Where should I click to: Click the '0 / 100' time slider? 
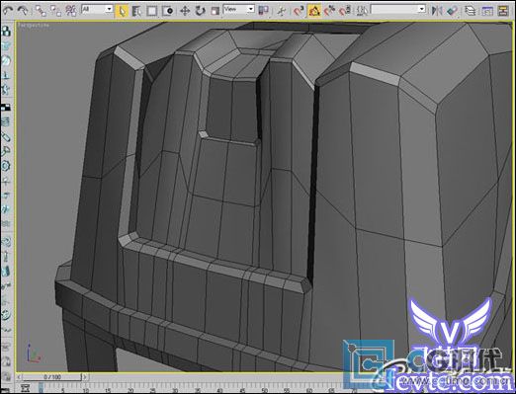click(52, 377)
